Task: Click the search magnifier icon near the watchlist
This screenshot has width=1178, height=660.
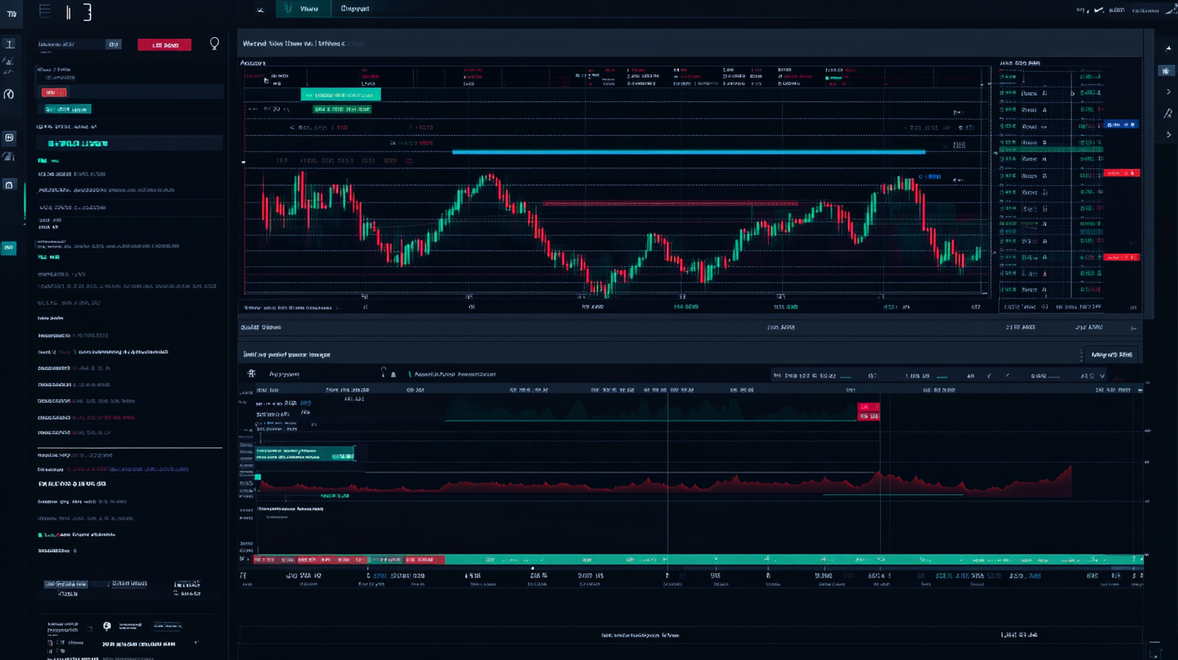Action: click(x=214, y=44)
